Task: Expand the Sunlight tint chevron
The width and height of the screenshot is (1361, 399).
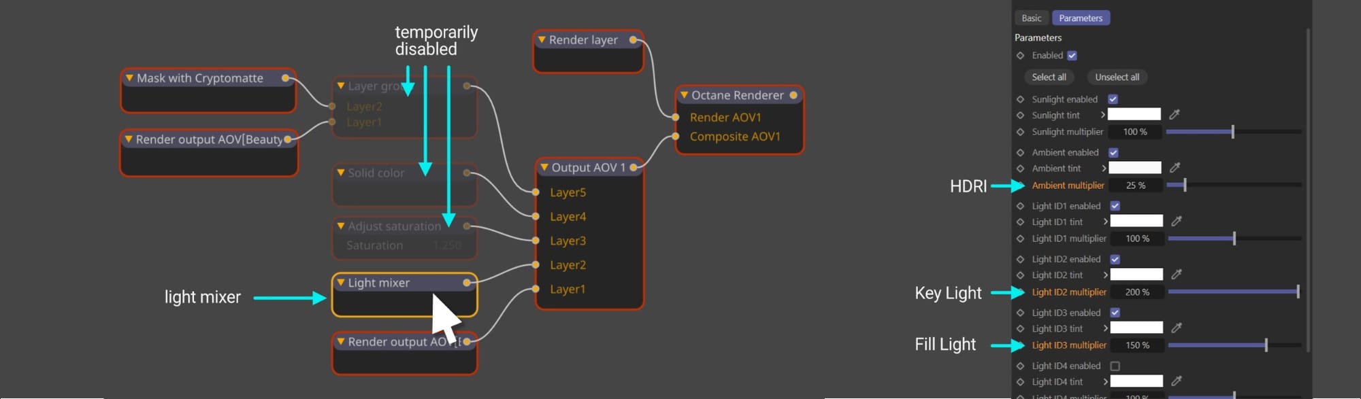Action: point(1102,115)
